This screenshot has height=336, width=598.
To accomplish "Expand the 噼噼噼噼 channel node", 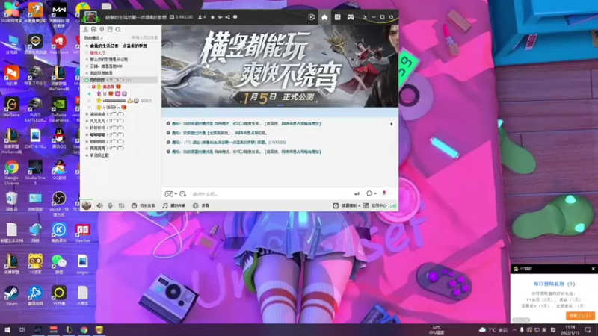I will click(x=87, y=134).
